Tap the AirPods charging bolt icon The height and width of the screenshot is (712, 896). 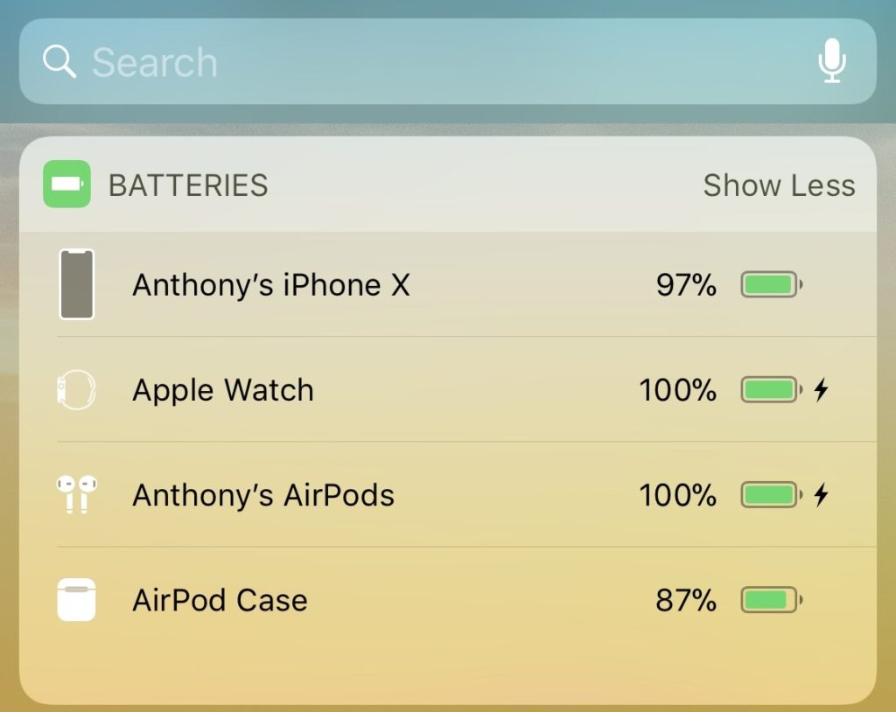[821, 495]
